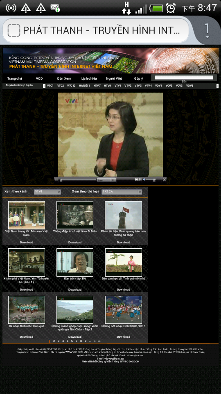Enter fullscreen with the player expand icon
This screenshot has width=221, height=394.
click(x=165, y=179)
